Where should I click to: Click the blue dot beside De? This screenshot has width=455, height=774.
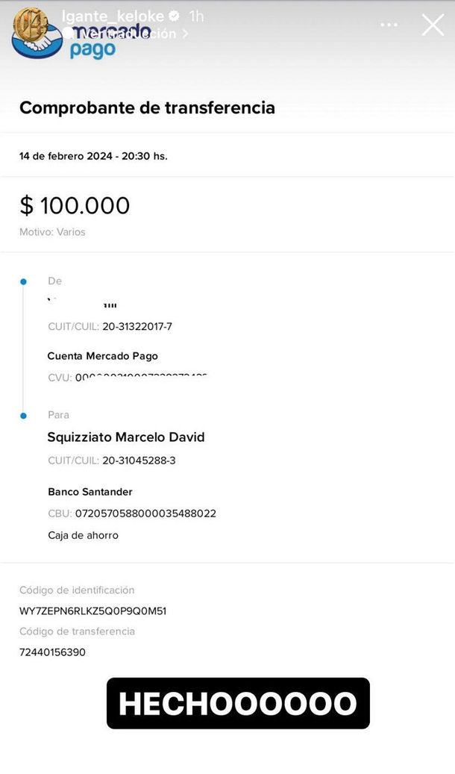(23, 281)
